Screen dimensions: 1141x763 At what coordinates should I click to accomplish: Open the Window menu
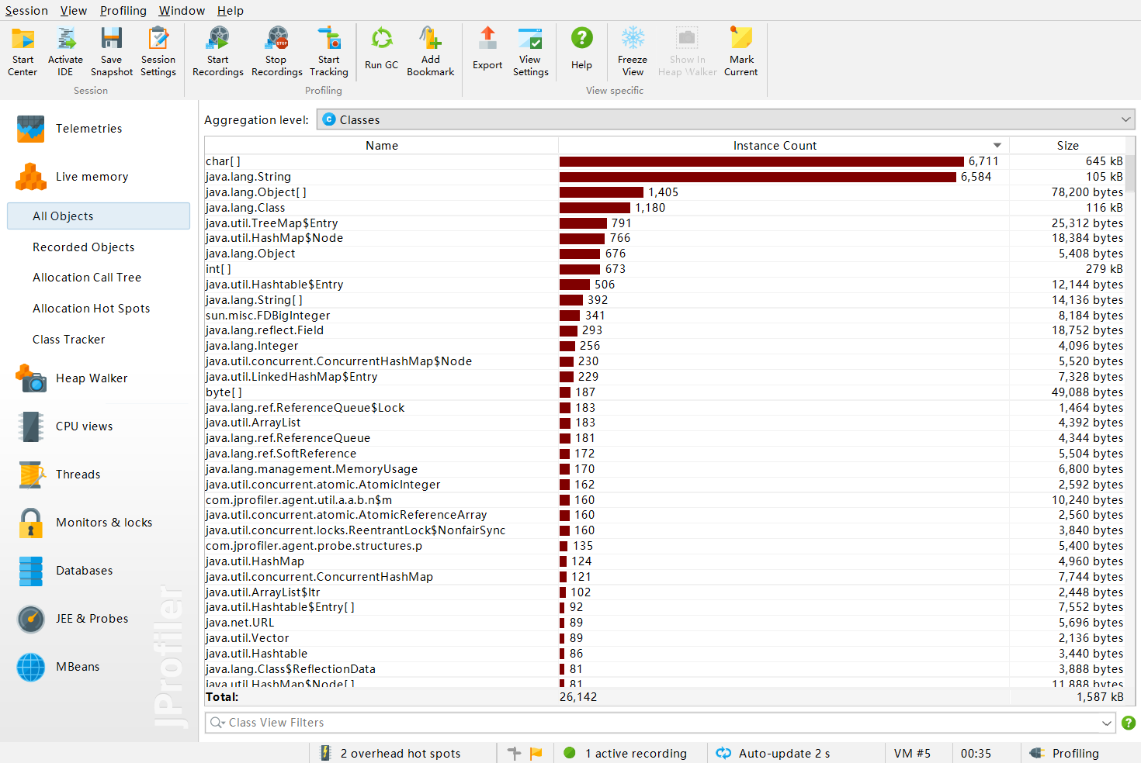pyautogui.click(x=182, y=10)
